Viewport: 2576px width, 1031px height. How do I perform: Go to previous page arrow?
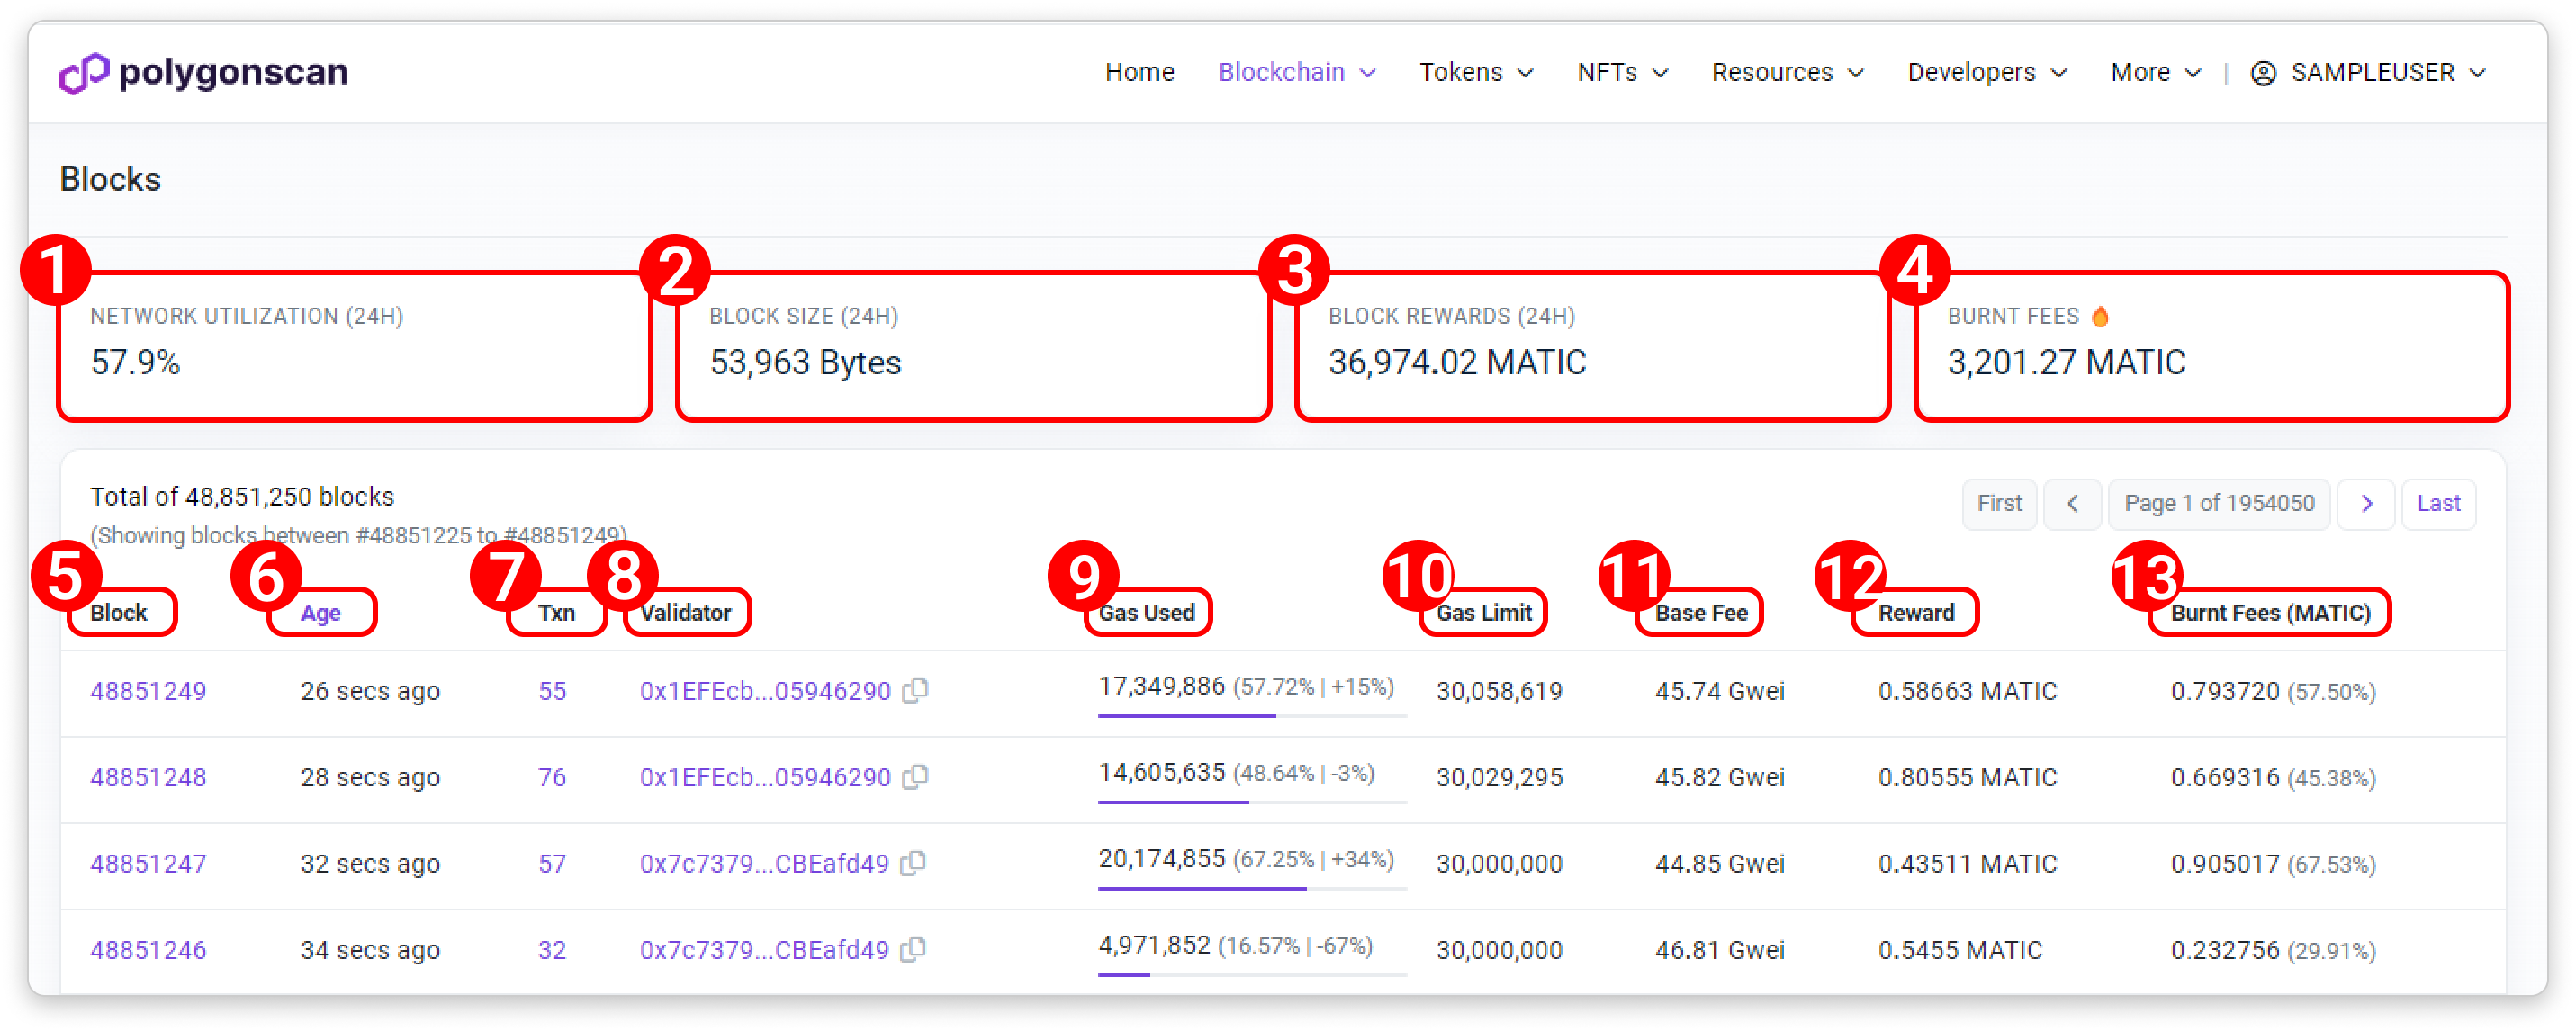click(x=2072, y=503)
